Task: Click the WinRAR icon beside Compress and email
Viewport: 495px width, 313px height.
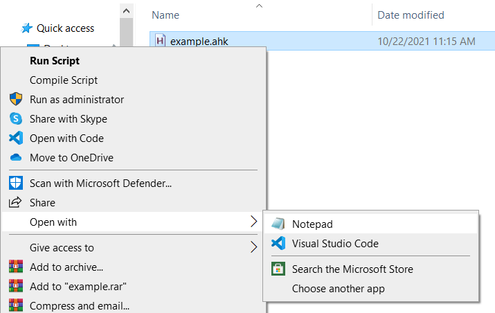Action: point(16,305)
